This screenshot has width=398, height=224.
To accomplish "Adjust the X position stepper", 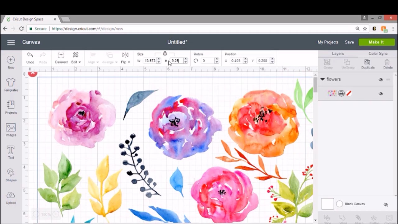I will 245,61.
